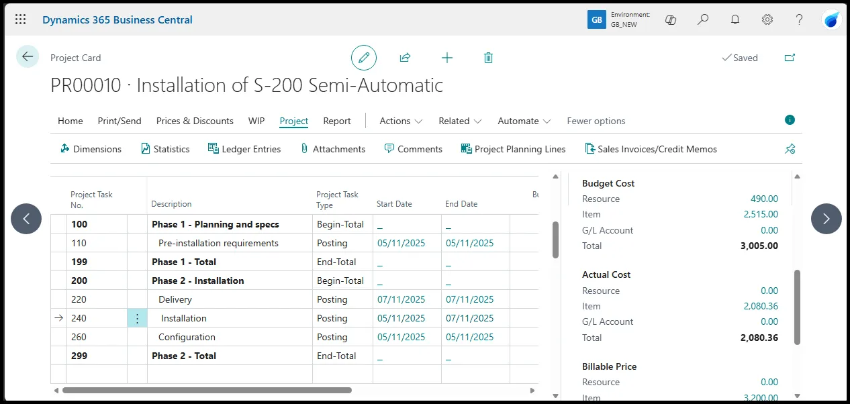The image size is (850, 404).
Task: Expand the Actions menu
Action: [x=401, y=121]
